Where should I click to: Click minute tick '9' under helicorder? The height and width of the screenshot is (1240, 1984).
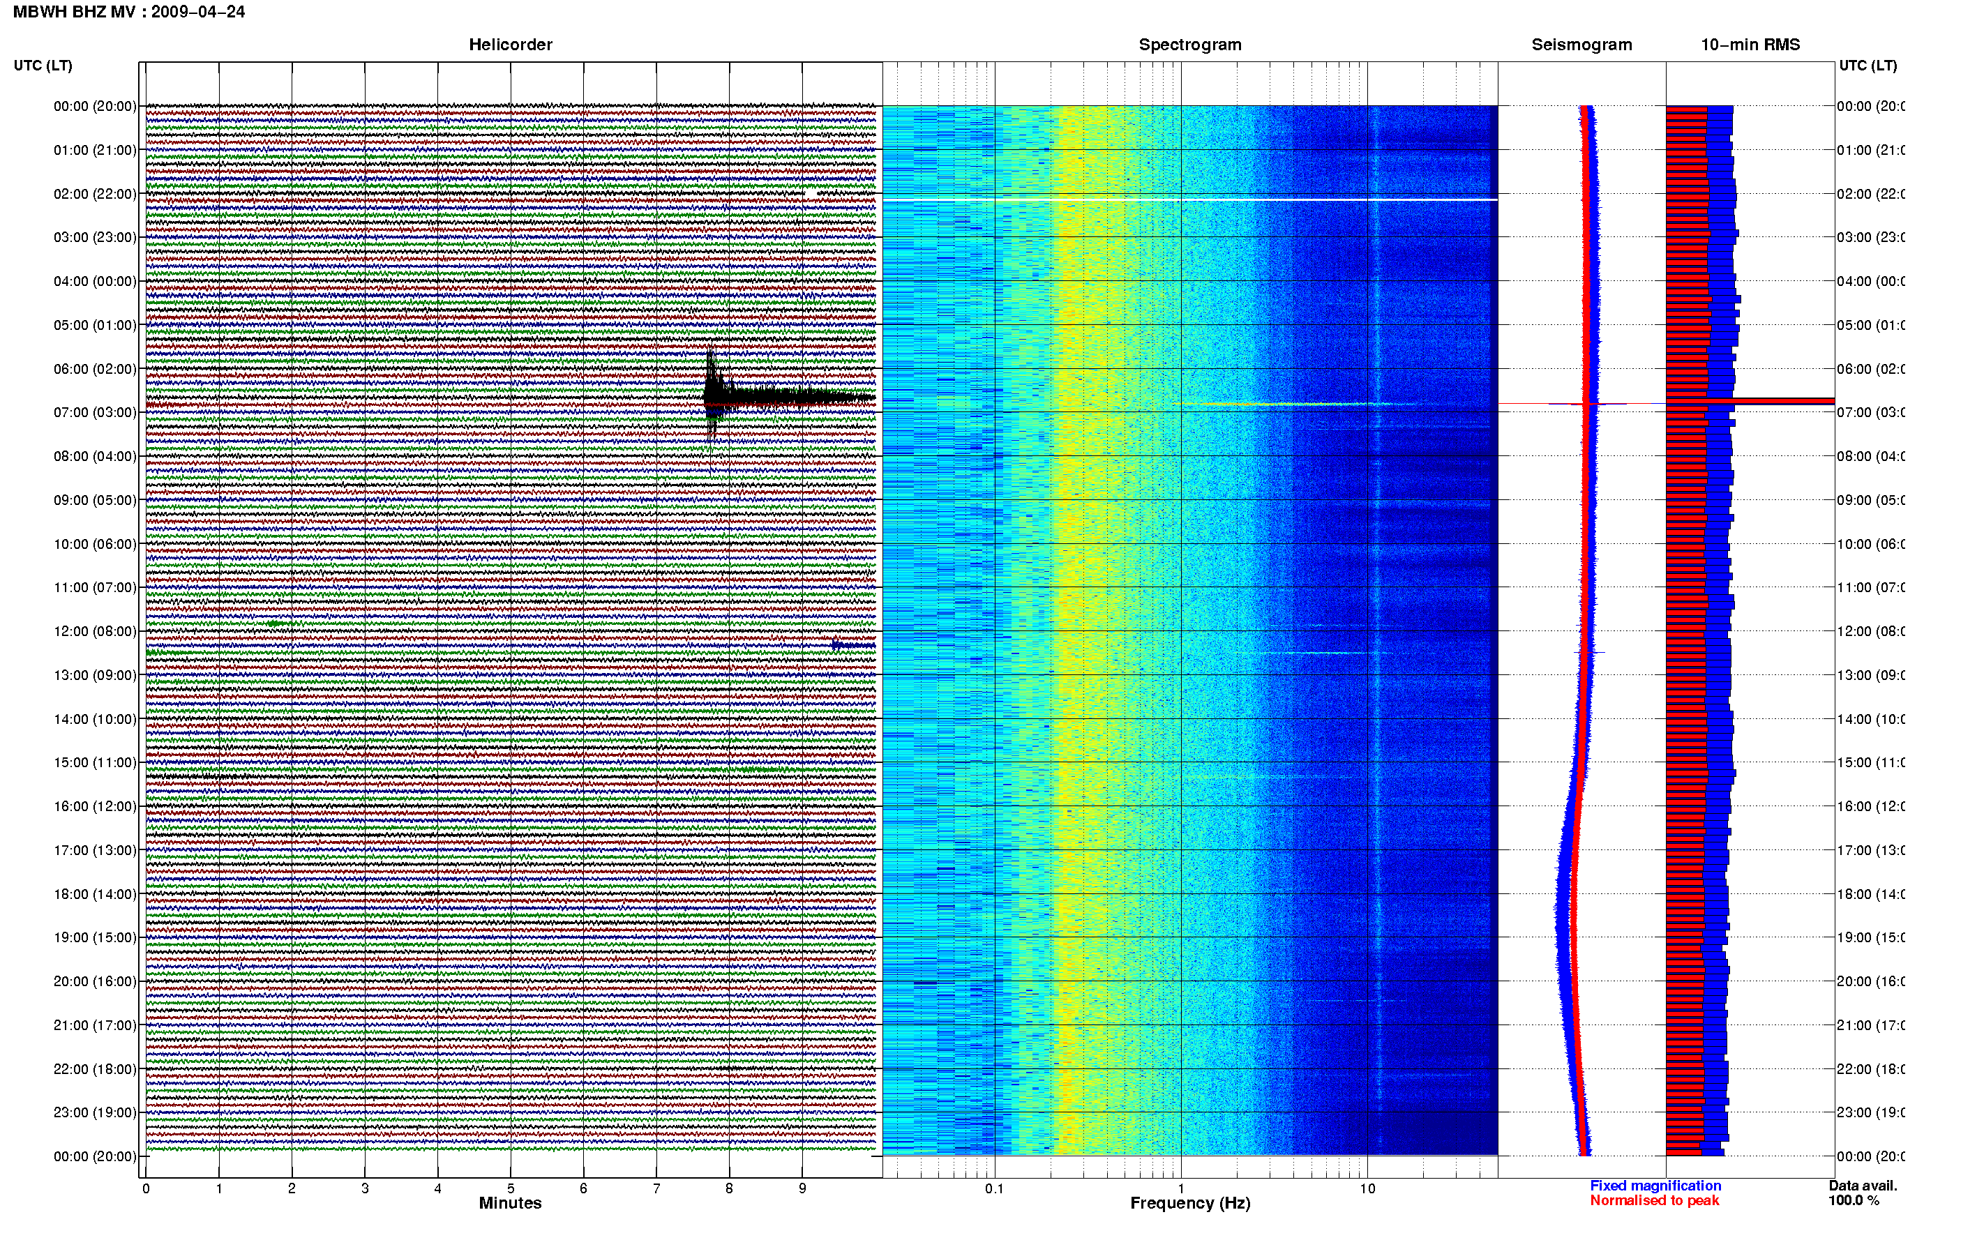(802, 1188)
